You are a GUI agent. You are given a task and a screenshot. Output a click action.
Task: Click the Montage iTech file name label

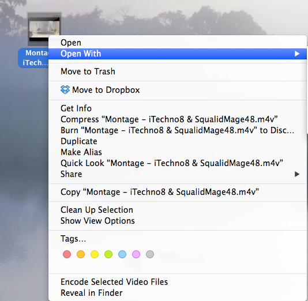33,58
